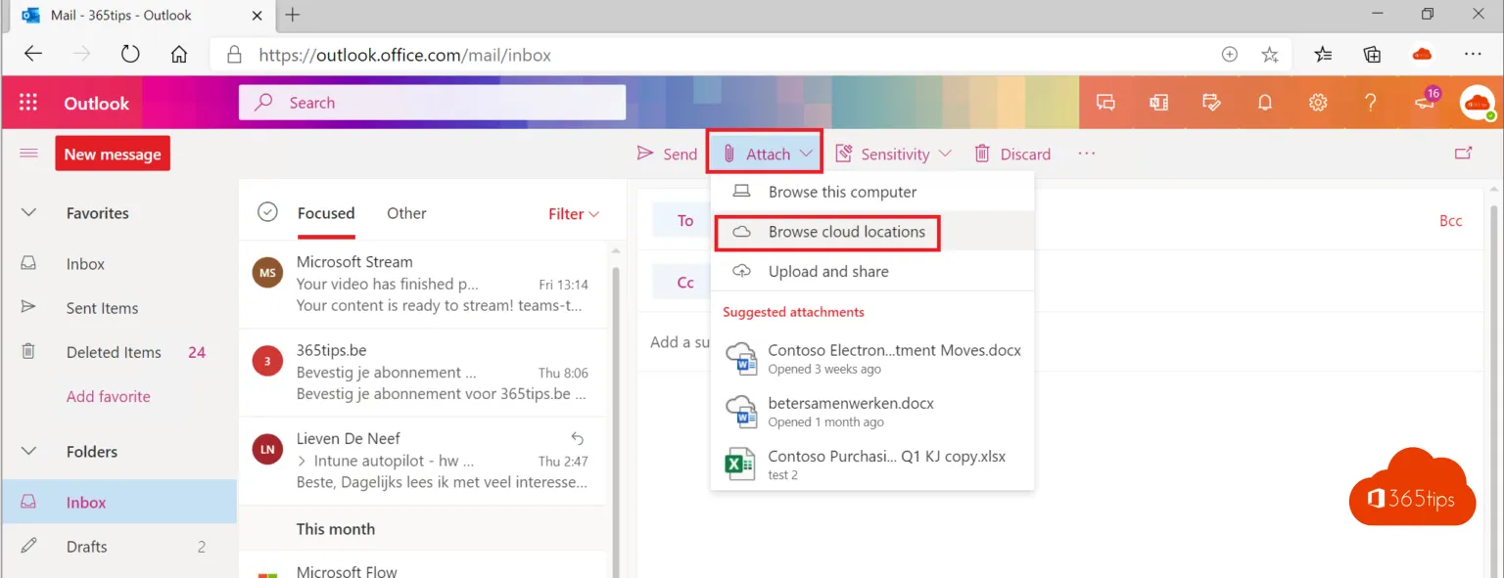Click the New message button
The width and height of the screenshot is (1504, 578).
tap(113, 154)
